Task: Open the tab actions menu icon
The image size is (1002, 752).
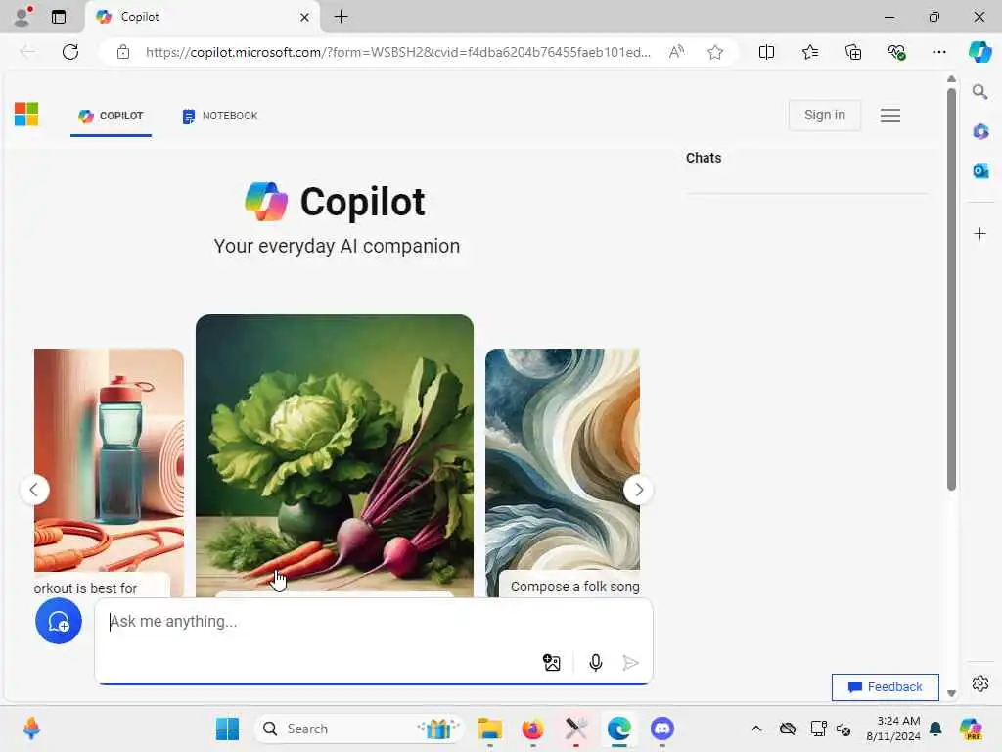Action: click(59, 17)
